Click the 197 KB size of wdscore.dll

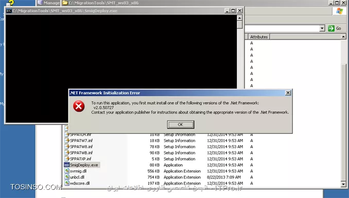click(x=153, y=183)
